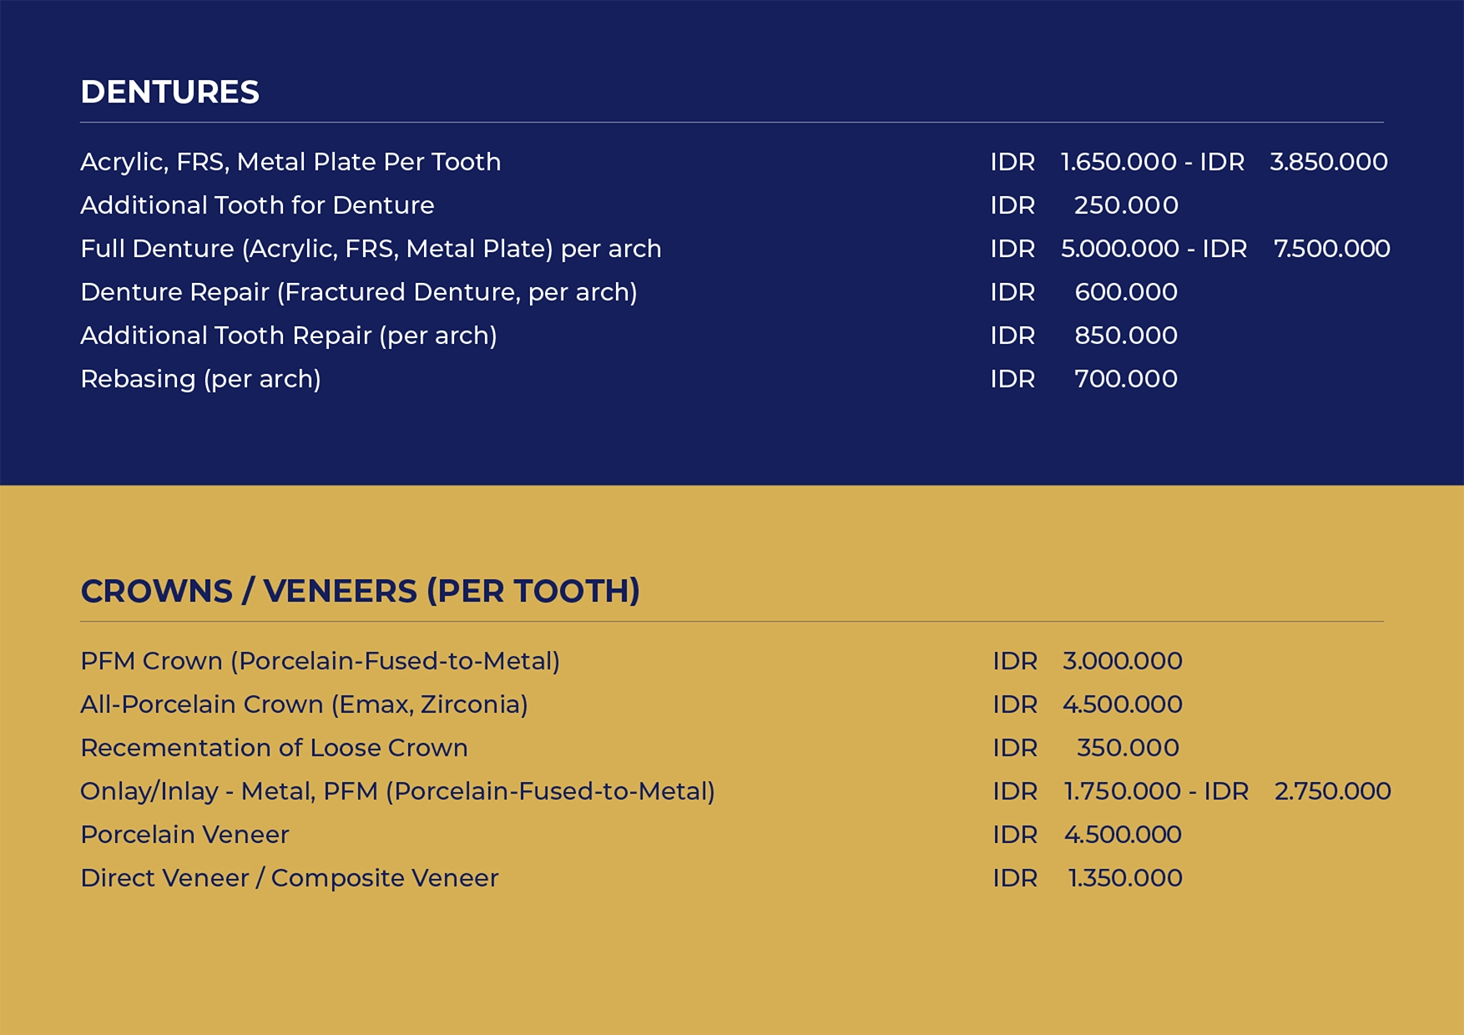1464x1035 pixels.
Task: Select the Acrylic, FRS, Metal Plate Per Tooth row label
Action: click(x=290, y=162)
